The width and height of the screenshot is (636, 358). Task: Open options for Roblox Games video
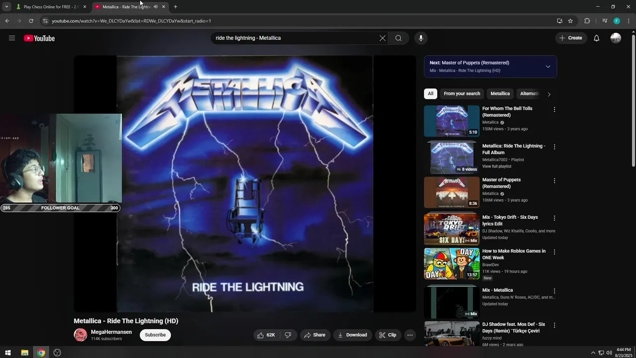[555, 252]
